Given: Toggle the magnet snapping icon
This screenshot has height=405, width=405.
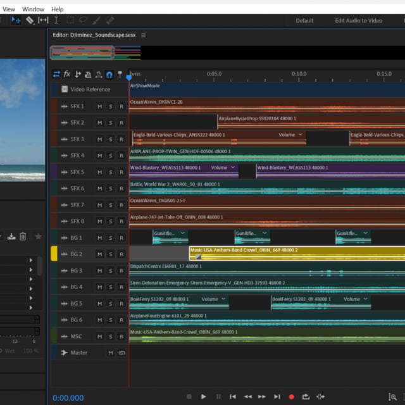Looking at the screenshot, I should coord(109,74).
